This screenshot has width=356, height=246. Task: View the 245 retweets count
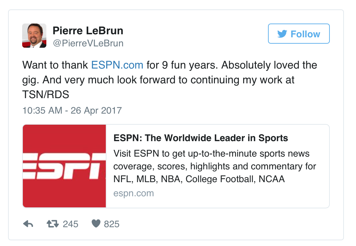(71, 224)
